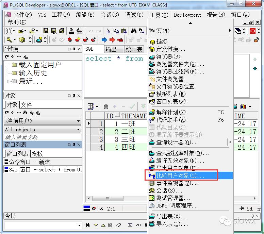Open the All objects filter dropdown
The image size is (264, 234).
click(78, 130)
